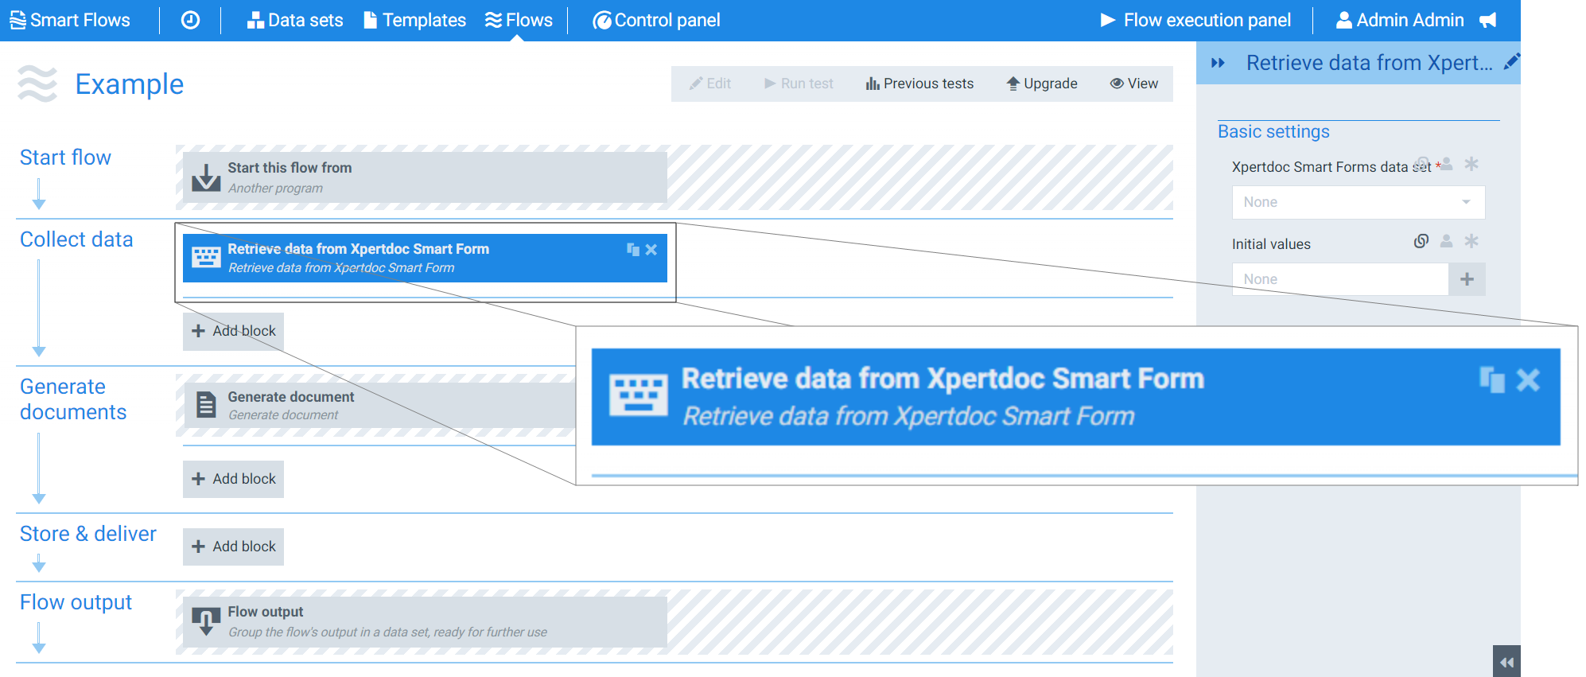Click the 'Example' flow title
The width and height of the screenshot is (1586, 677).
[x=130, y=84]
